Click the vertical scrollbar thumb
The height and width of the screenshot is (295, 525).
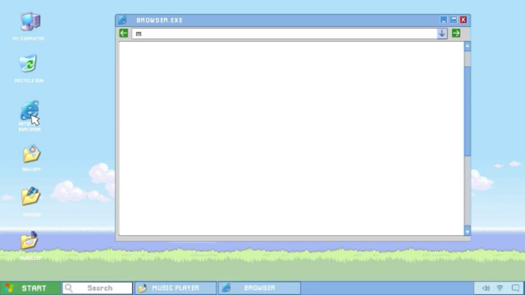pos(467,112)
